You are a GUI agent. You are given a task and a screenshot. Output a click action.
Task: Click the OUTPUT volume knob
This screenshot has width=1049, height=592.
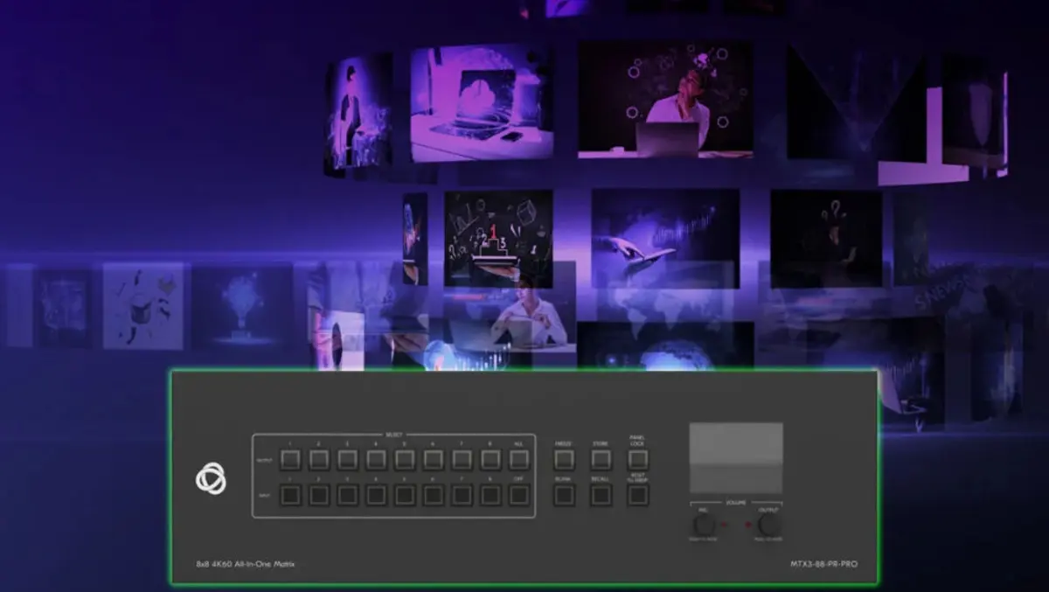coord(769,525)
